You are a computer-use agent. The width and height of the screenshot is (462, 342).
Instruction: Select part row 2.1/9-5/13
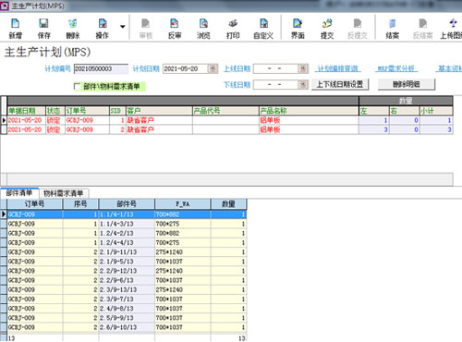(x=127, y=262)
